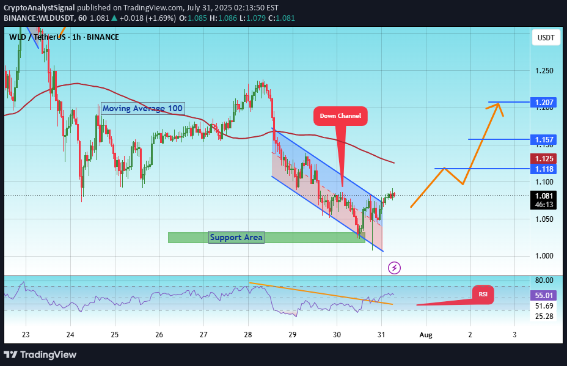This screenshot has width=567, height=366.
Task: Click the 31 date on time axis
Action: 381,335
